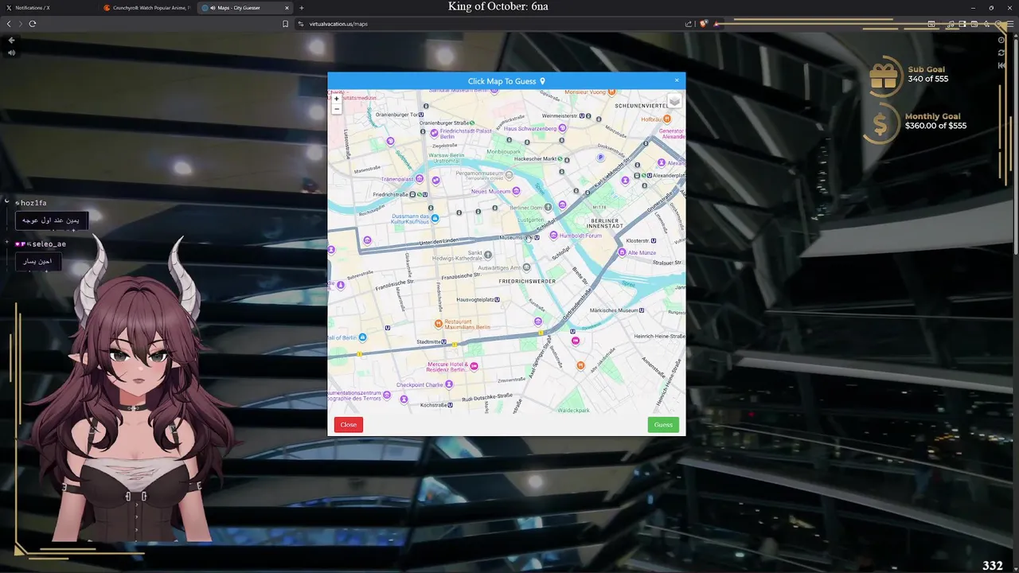Screen dimensions: 1019x573
Task: Reload the current page
Action: click(x=33, y=24)
